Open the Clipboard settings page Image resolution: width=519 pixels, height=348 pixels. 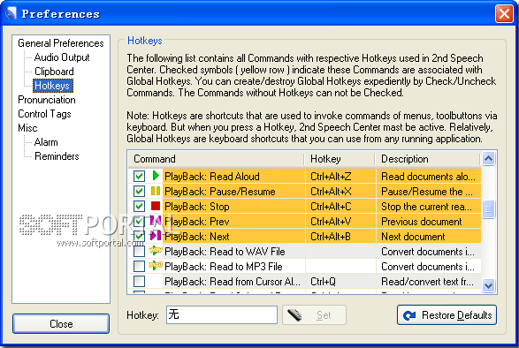(x=54, y=72)
